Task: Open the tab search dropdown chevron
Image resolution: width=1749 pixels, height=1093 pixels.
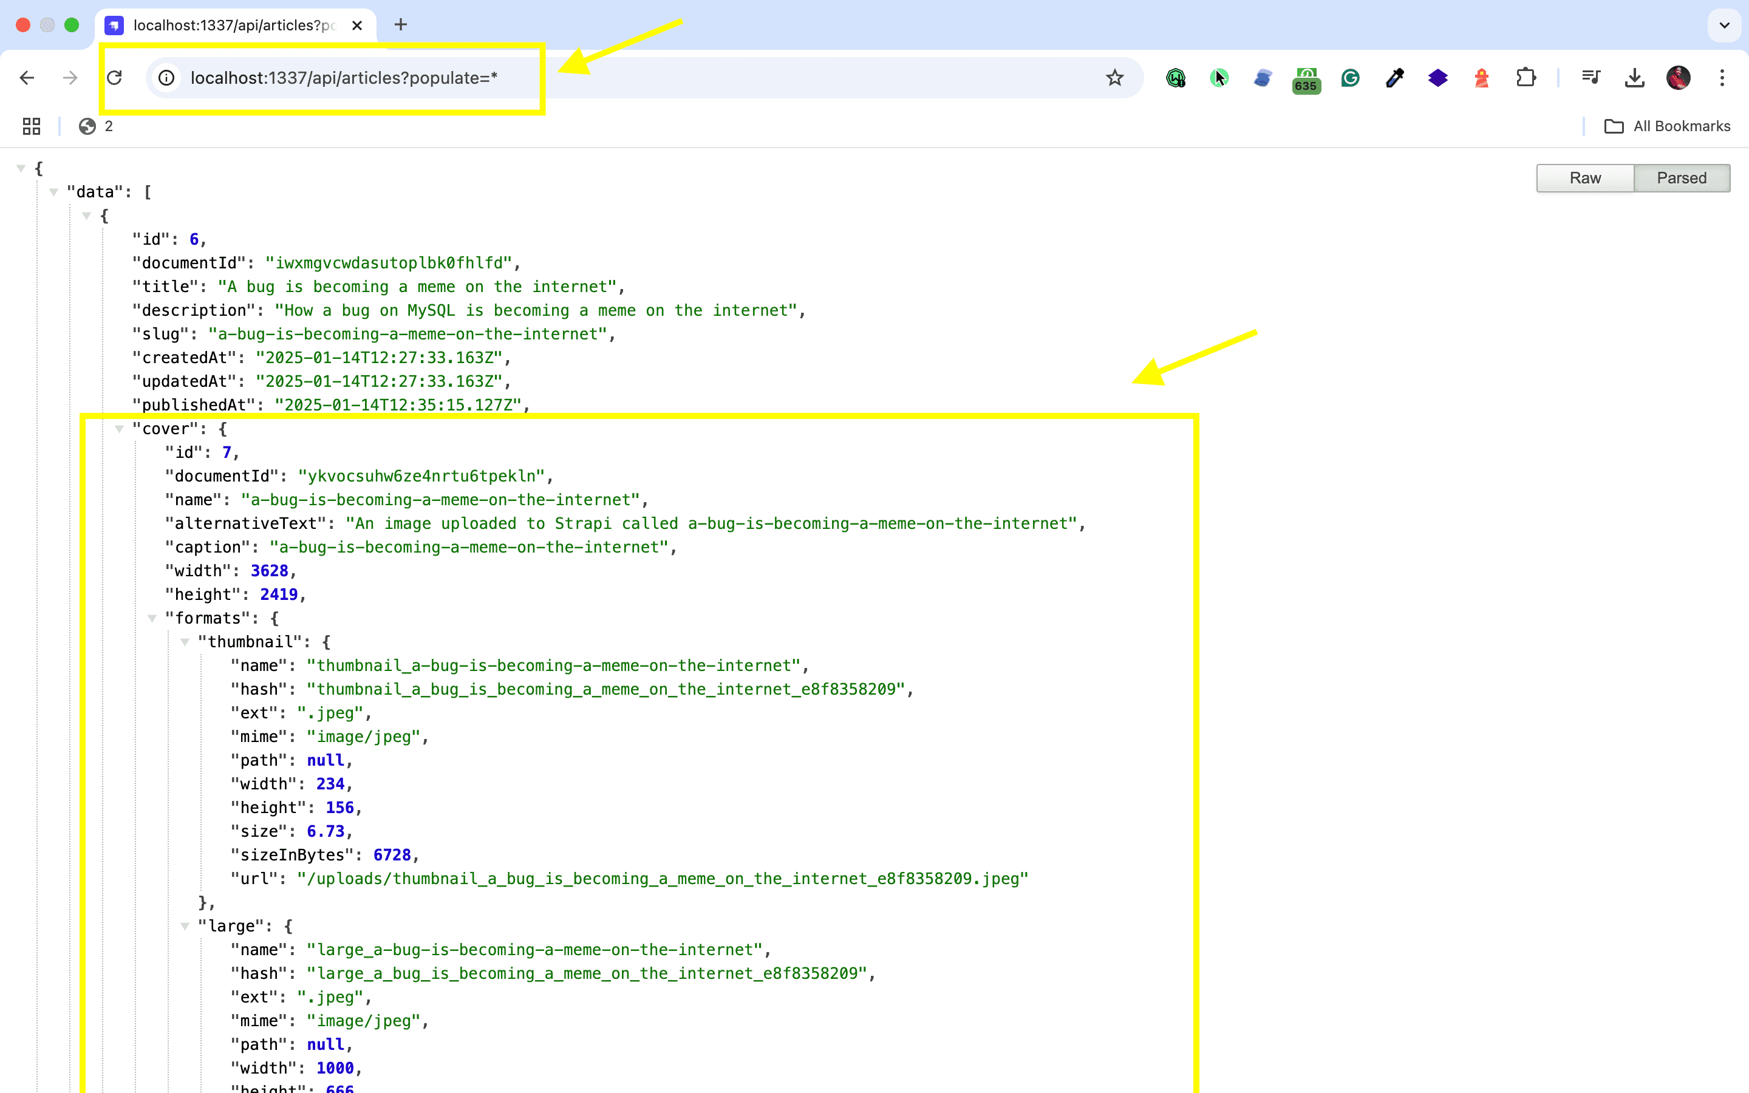Action: click(1725, 26)
